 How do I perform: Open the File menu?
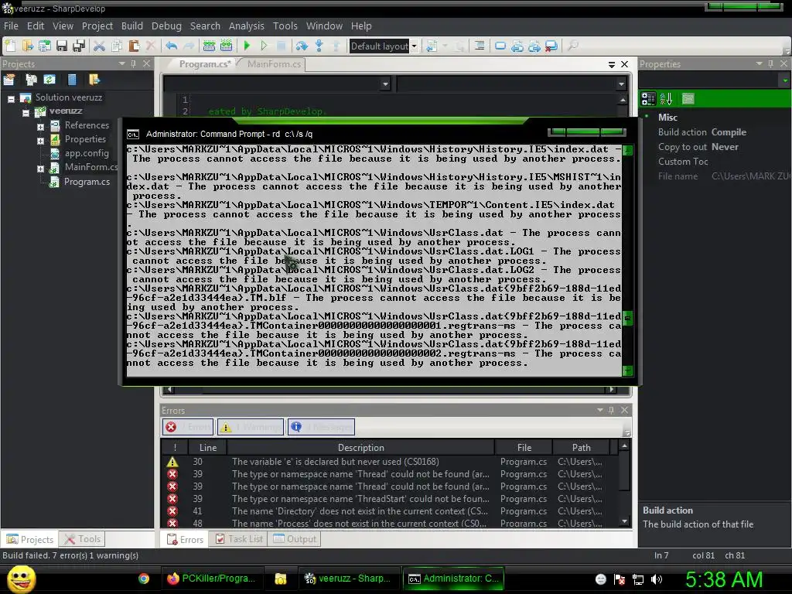pyautogui.click(x=11, y=26)
